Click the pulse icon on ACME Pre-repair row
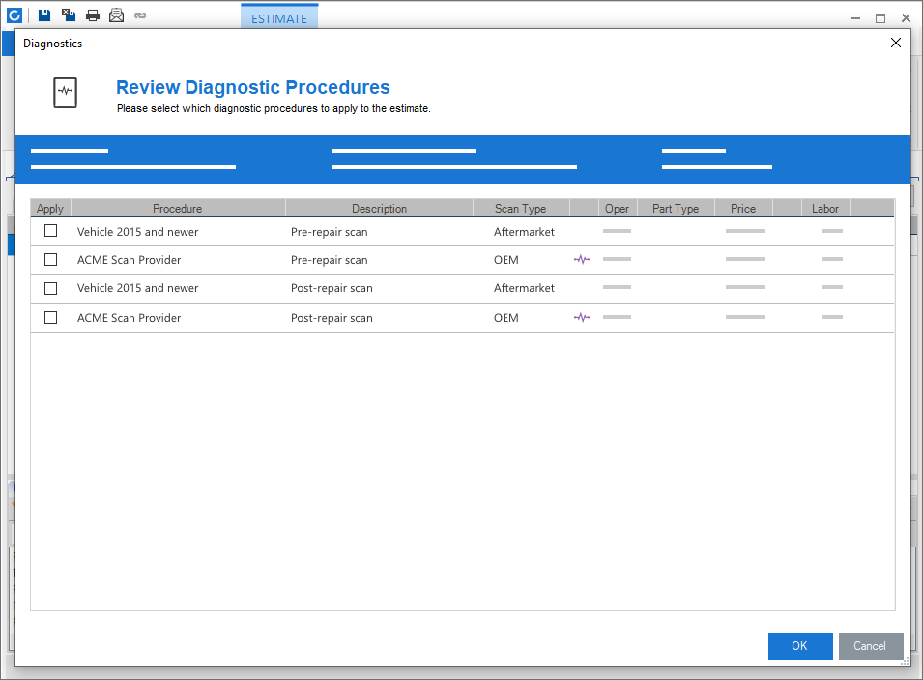Image resolution: width=923 pixels, height=680 pixels. tap(582, 260)
